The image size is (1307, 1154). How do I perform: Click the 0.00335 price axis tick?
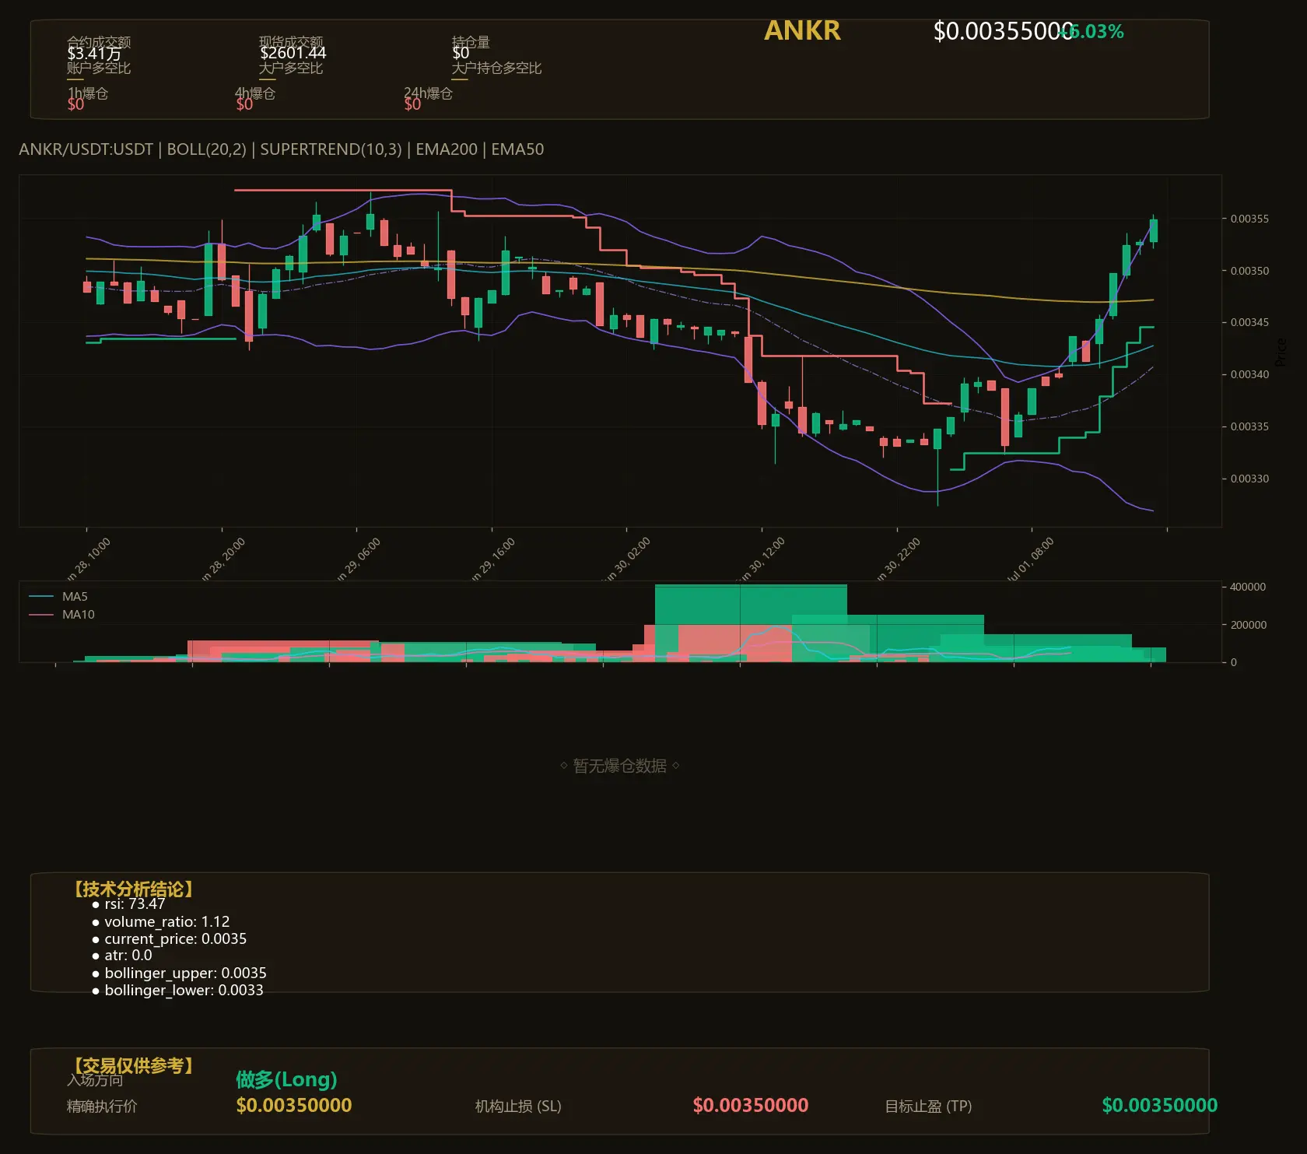click(x=1249, y=426)
